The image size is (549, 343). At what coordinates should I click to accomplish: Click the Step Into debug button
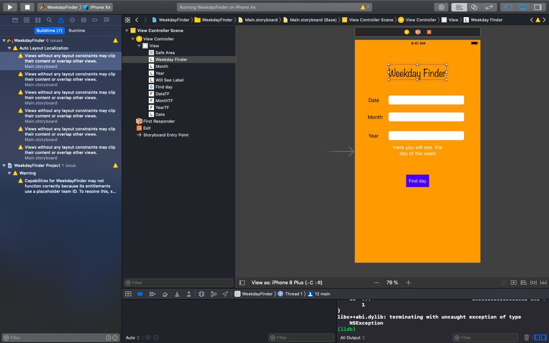tap(177, 294)
